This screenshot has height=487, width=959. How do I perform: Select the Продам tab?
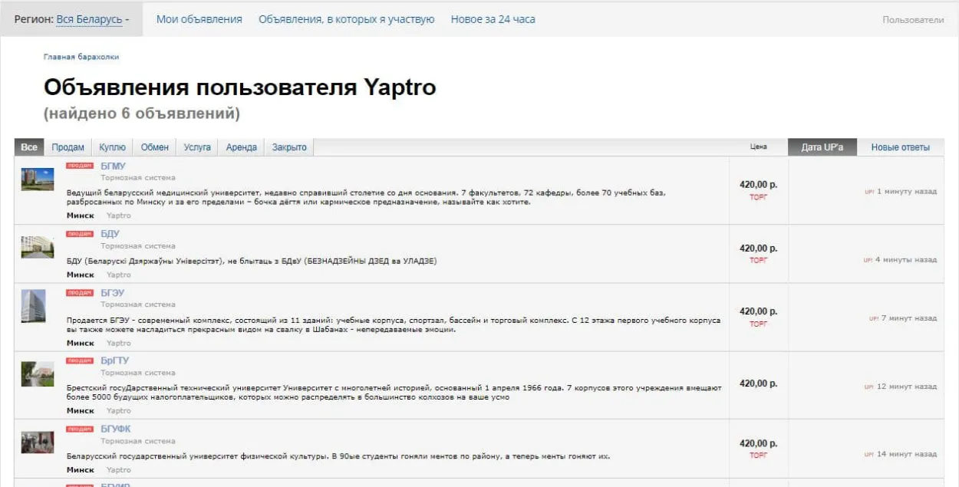coord(68,147)
